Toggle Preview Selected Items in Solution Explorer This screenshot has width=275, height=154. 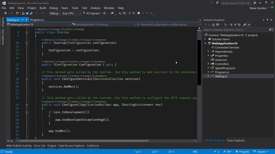coord(249,25)
